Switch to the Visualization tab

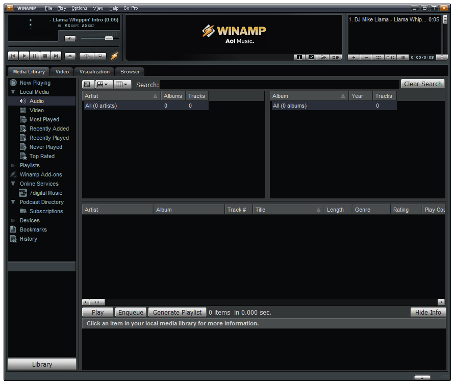click(94, 71)
